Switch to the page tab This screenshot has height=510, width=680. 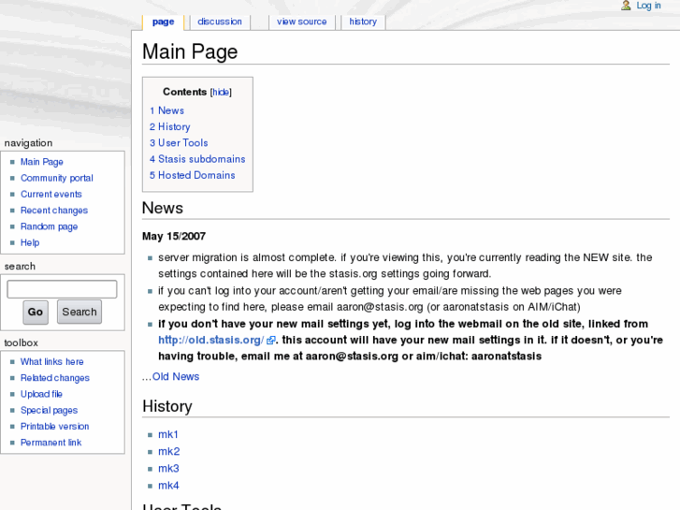click(163, 22)
